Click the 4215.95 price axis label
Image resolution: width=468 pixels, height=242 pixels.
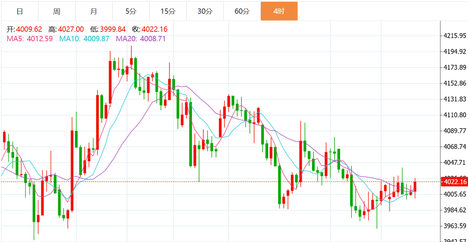tap(455, 36)
